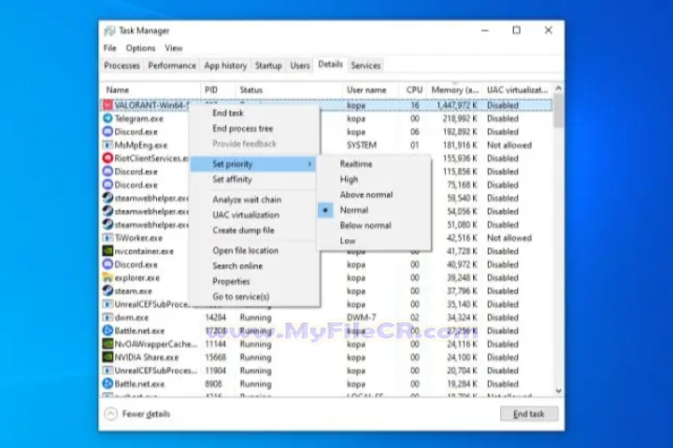The width and height of the screenshot is (673, 448).
Task: Click the scrollbar down arrow
Action: [x=558, y=390]
